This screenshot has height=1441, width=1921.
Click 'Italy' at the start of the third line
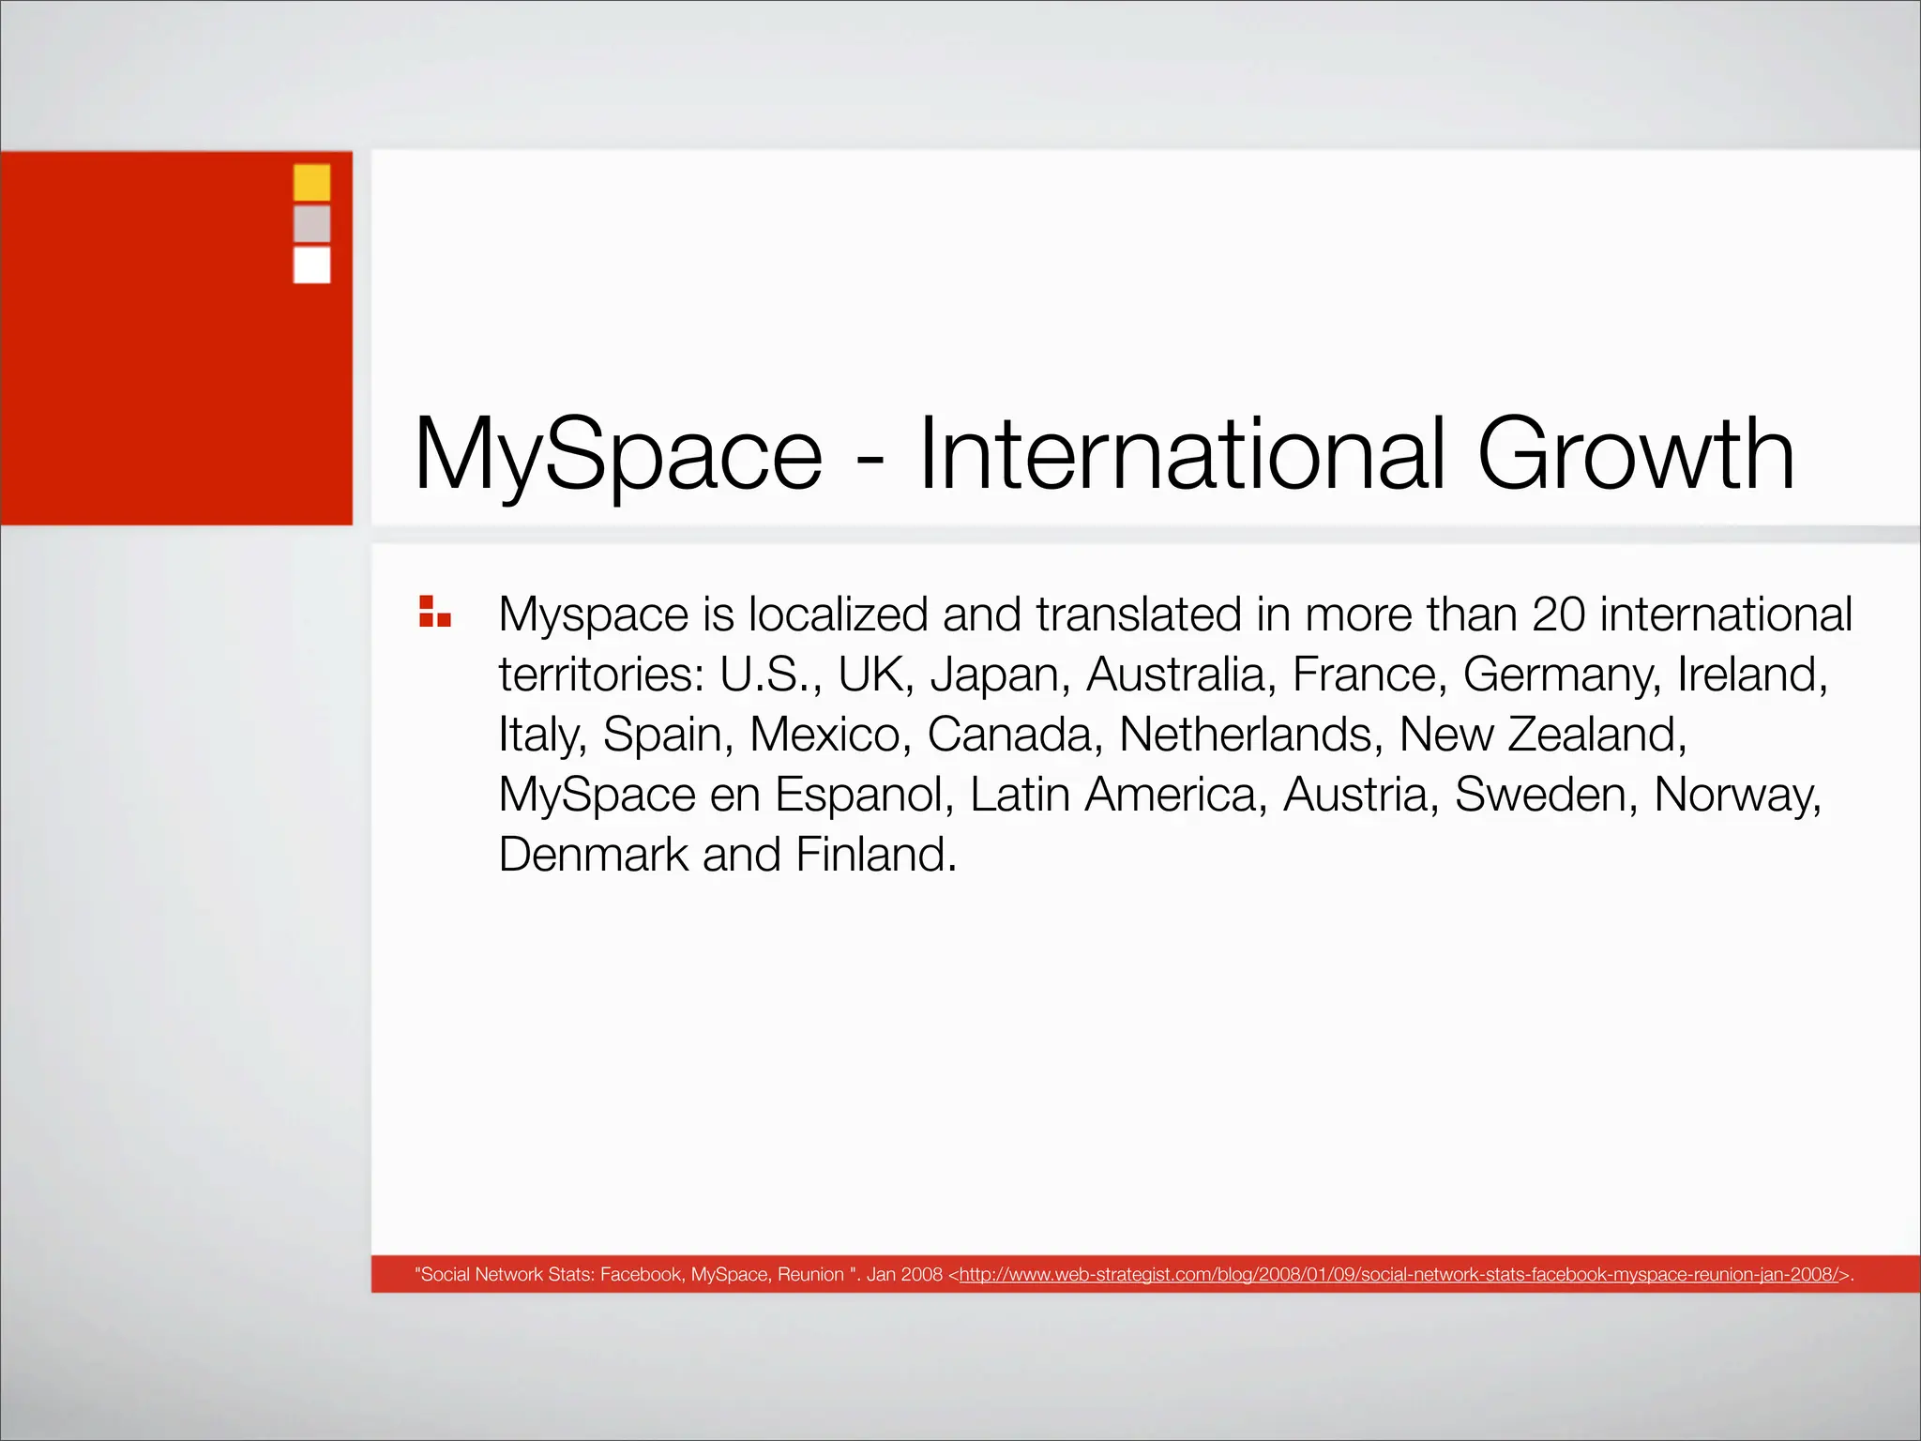click(540, 735)
